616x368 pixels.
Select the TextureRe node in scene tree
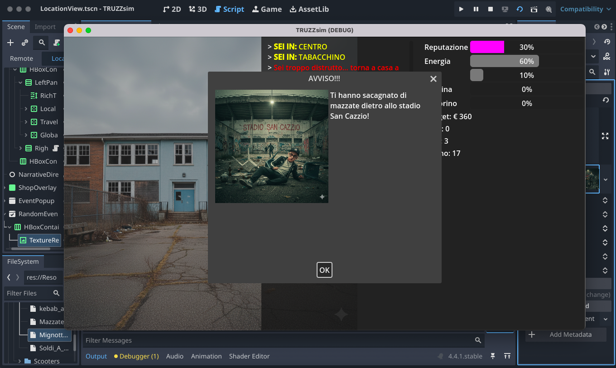pyautogui.click(x=39, y=240)
